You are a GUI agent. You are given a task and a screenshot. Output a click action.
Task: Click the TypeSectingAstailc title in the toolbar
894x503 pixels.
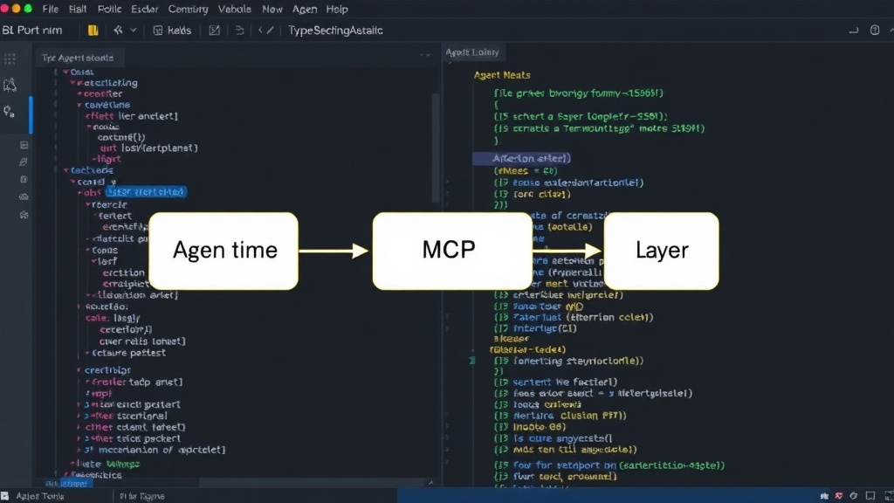[x=335, y=31]
